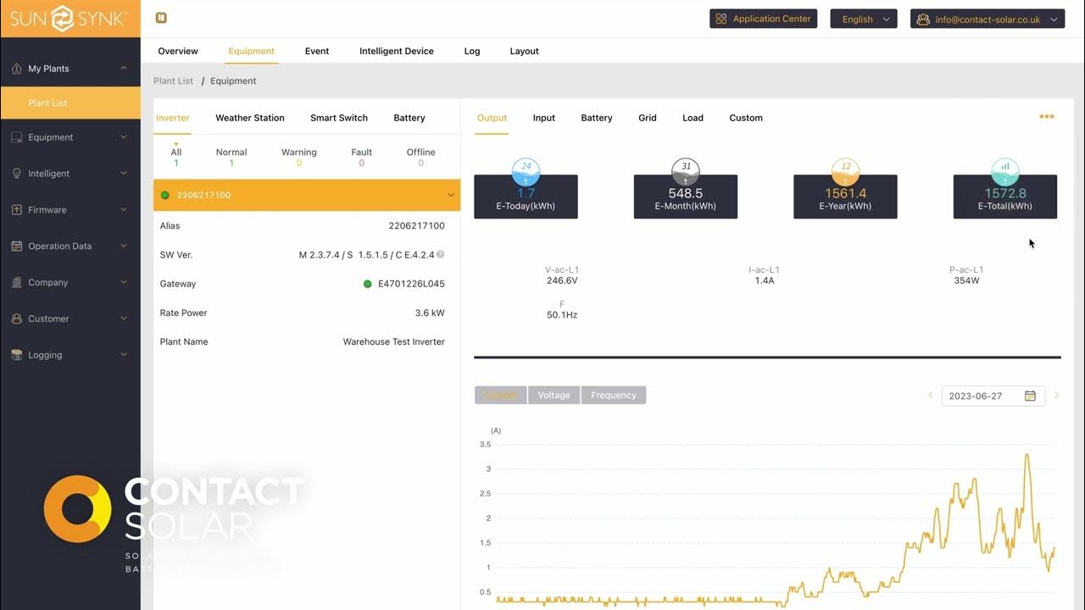This screenshot has width=1085, height=610.
Task: Expand the Company sidebar section
Action: (124, 283)
